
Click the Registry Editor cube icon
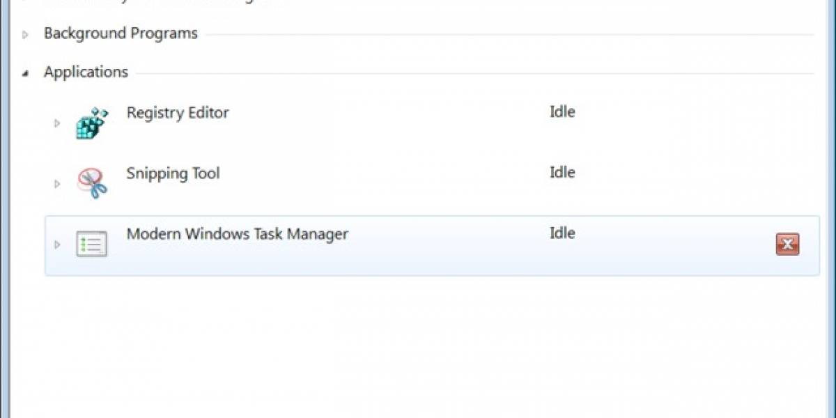92,123
